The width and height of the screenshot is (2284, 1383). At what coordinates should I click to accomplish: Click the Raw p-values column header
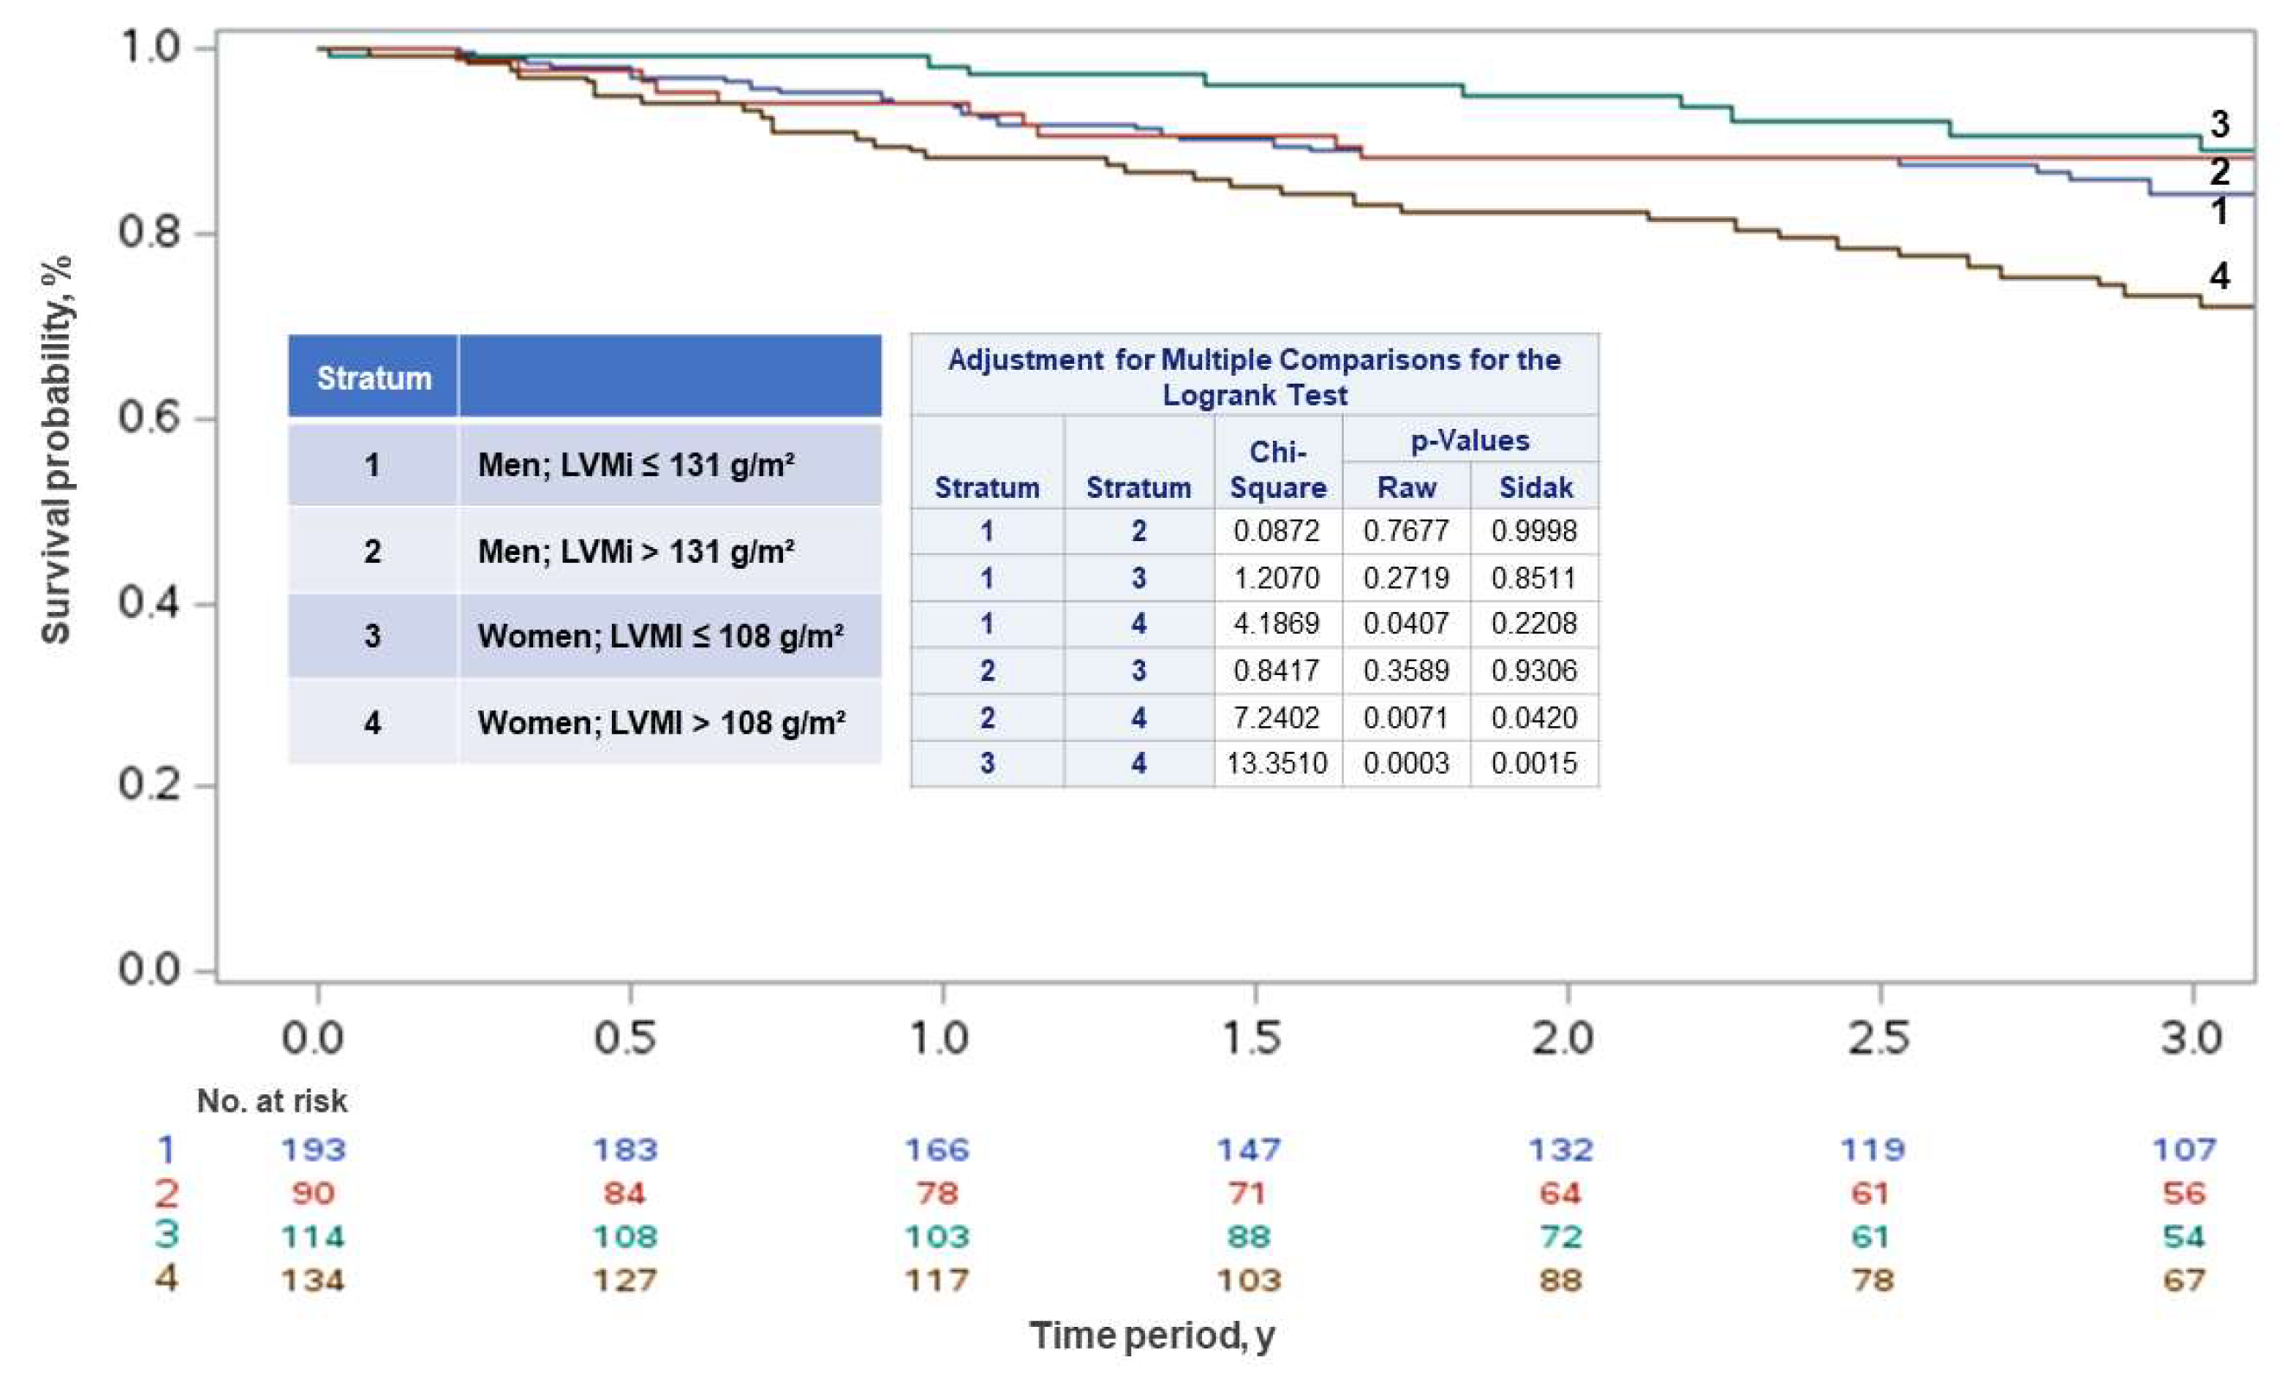[1406, 487]
